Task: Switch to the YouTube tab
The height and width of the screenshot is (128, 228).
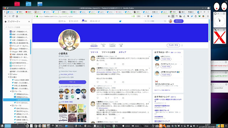Action: click(28, 12)
